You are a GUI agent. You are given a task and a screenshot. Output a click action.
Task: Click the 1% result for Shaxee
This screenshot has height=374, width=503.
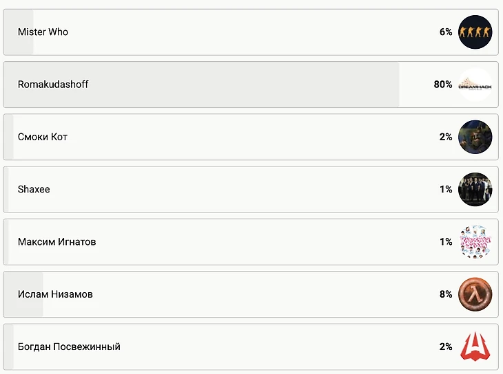tap(446, 189)
